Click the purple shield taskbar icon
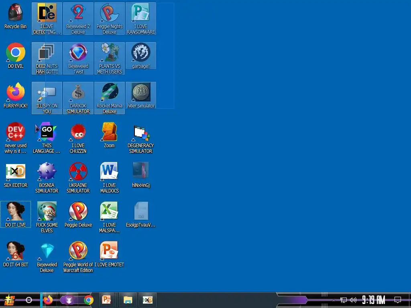Viewport: 411px width, 308px height. [69, 300]
